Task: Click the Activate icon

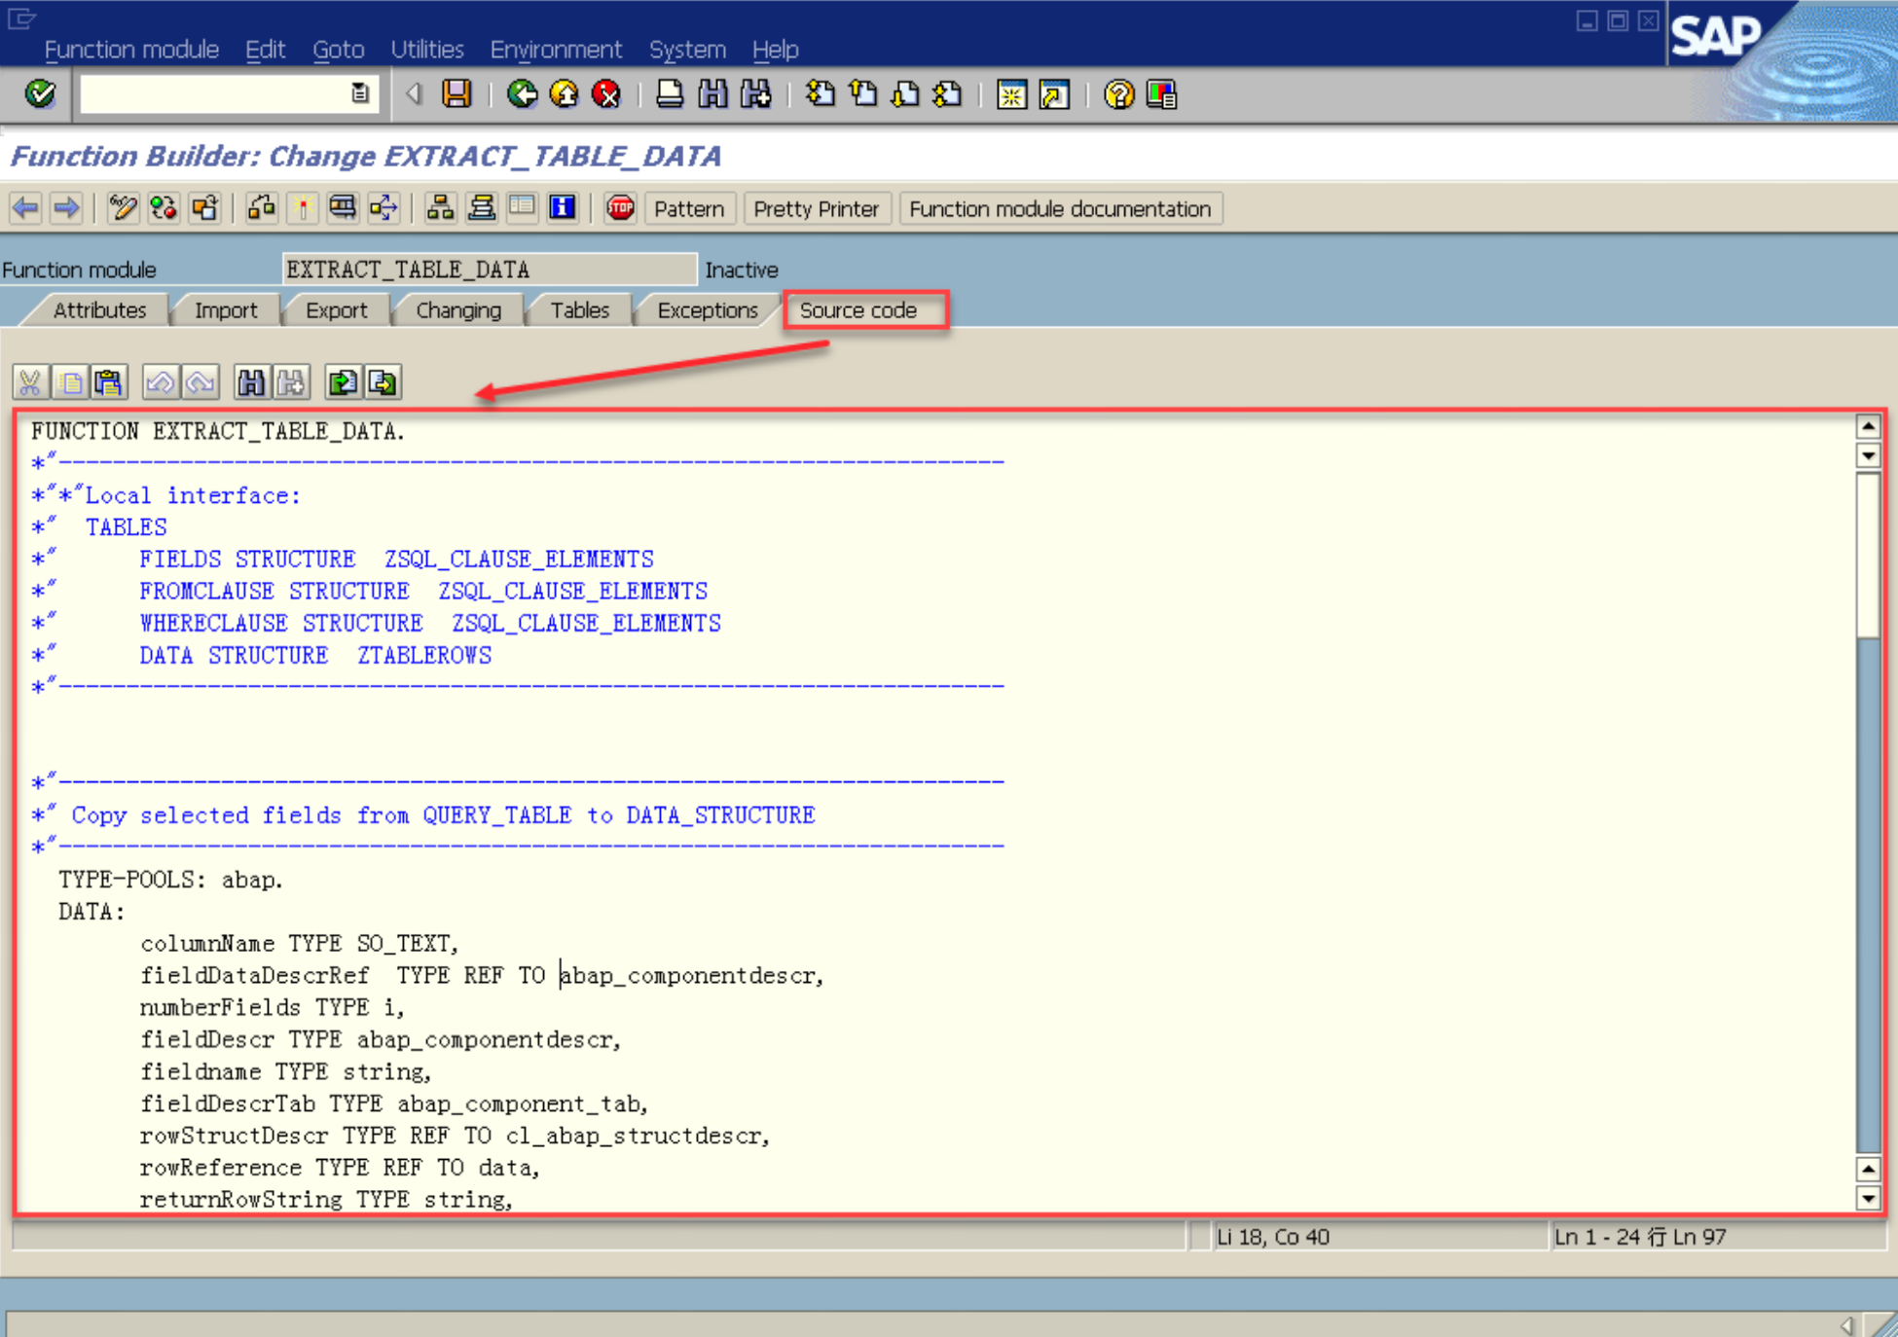Action: tap(303, 207)
